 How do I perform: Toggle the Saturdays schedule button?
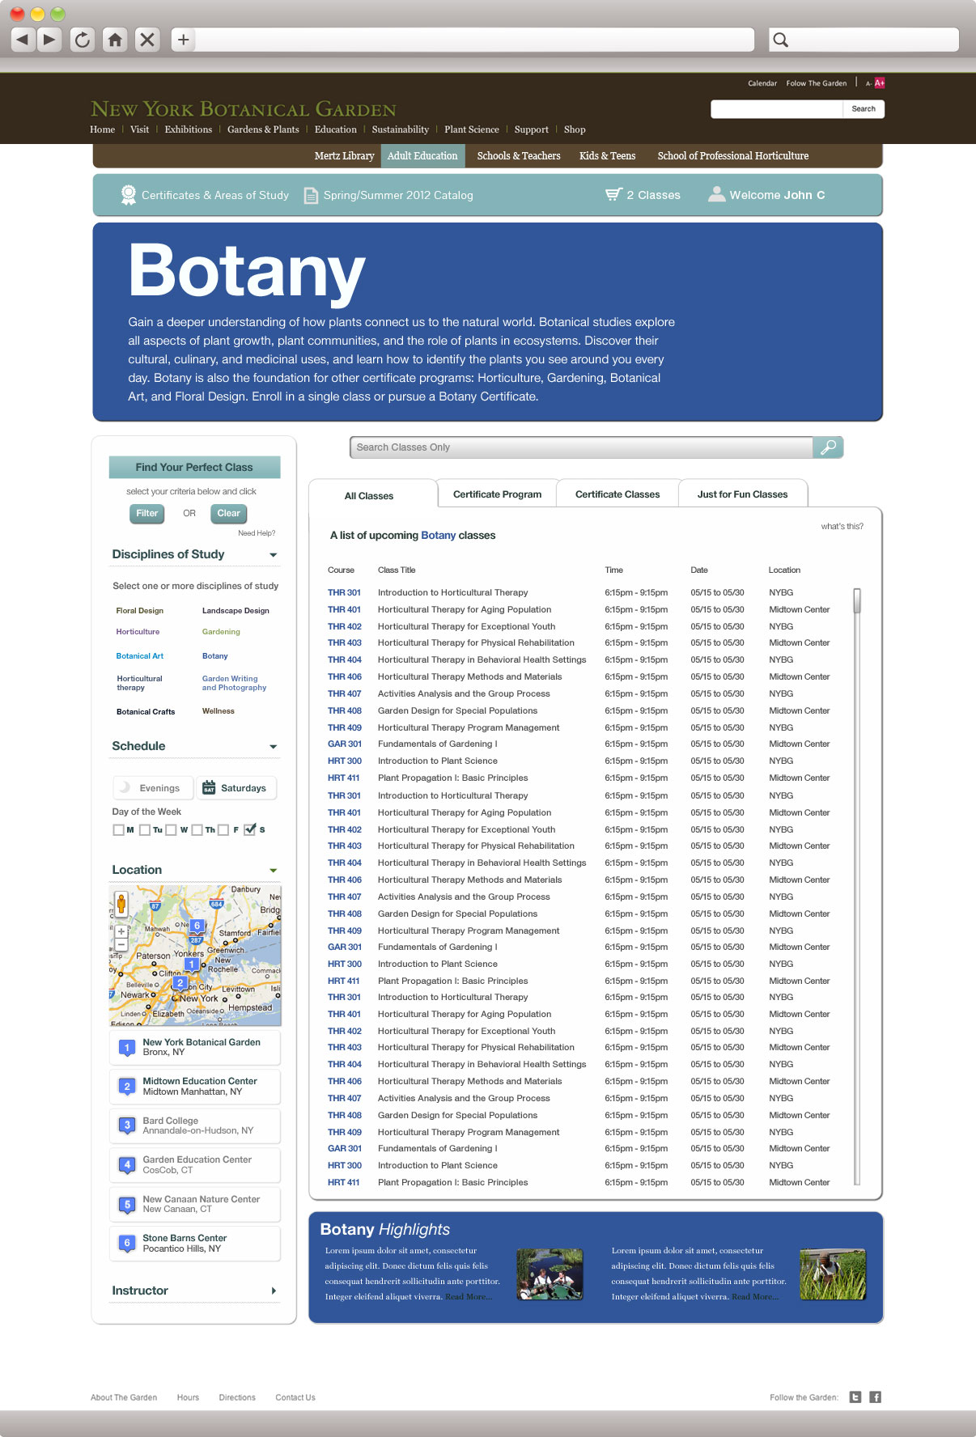(x=236, y=788)
